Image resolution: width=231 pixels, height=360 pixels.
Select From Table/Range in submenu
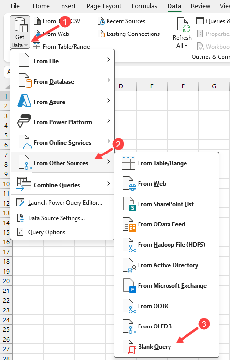click(x=167, y=163)
